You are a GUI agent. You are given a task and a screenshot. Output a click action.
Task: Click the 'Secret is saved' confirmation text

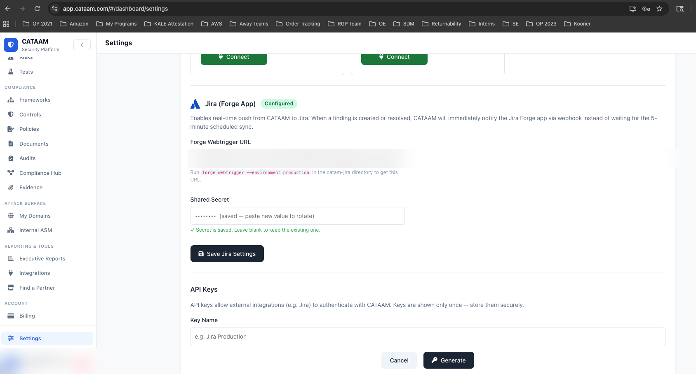[x=255, y=230]
